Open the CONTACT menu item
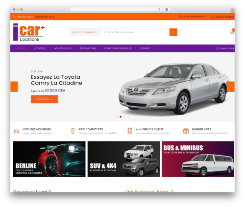Viewport: 245px width, 207px height. coord(145,48)
